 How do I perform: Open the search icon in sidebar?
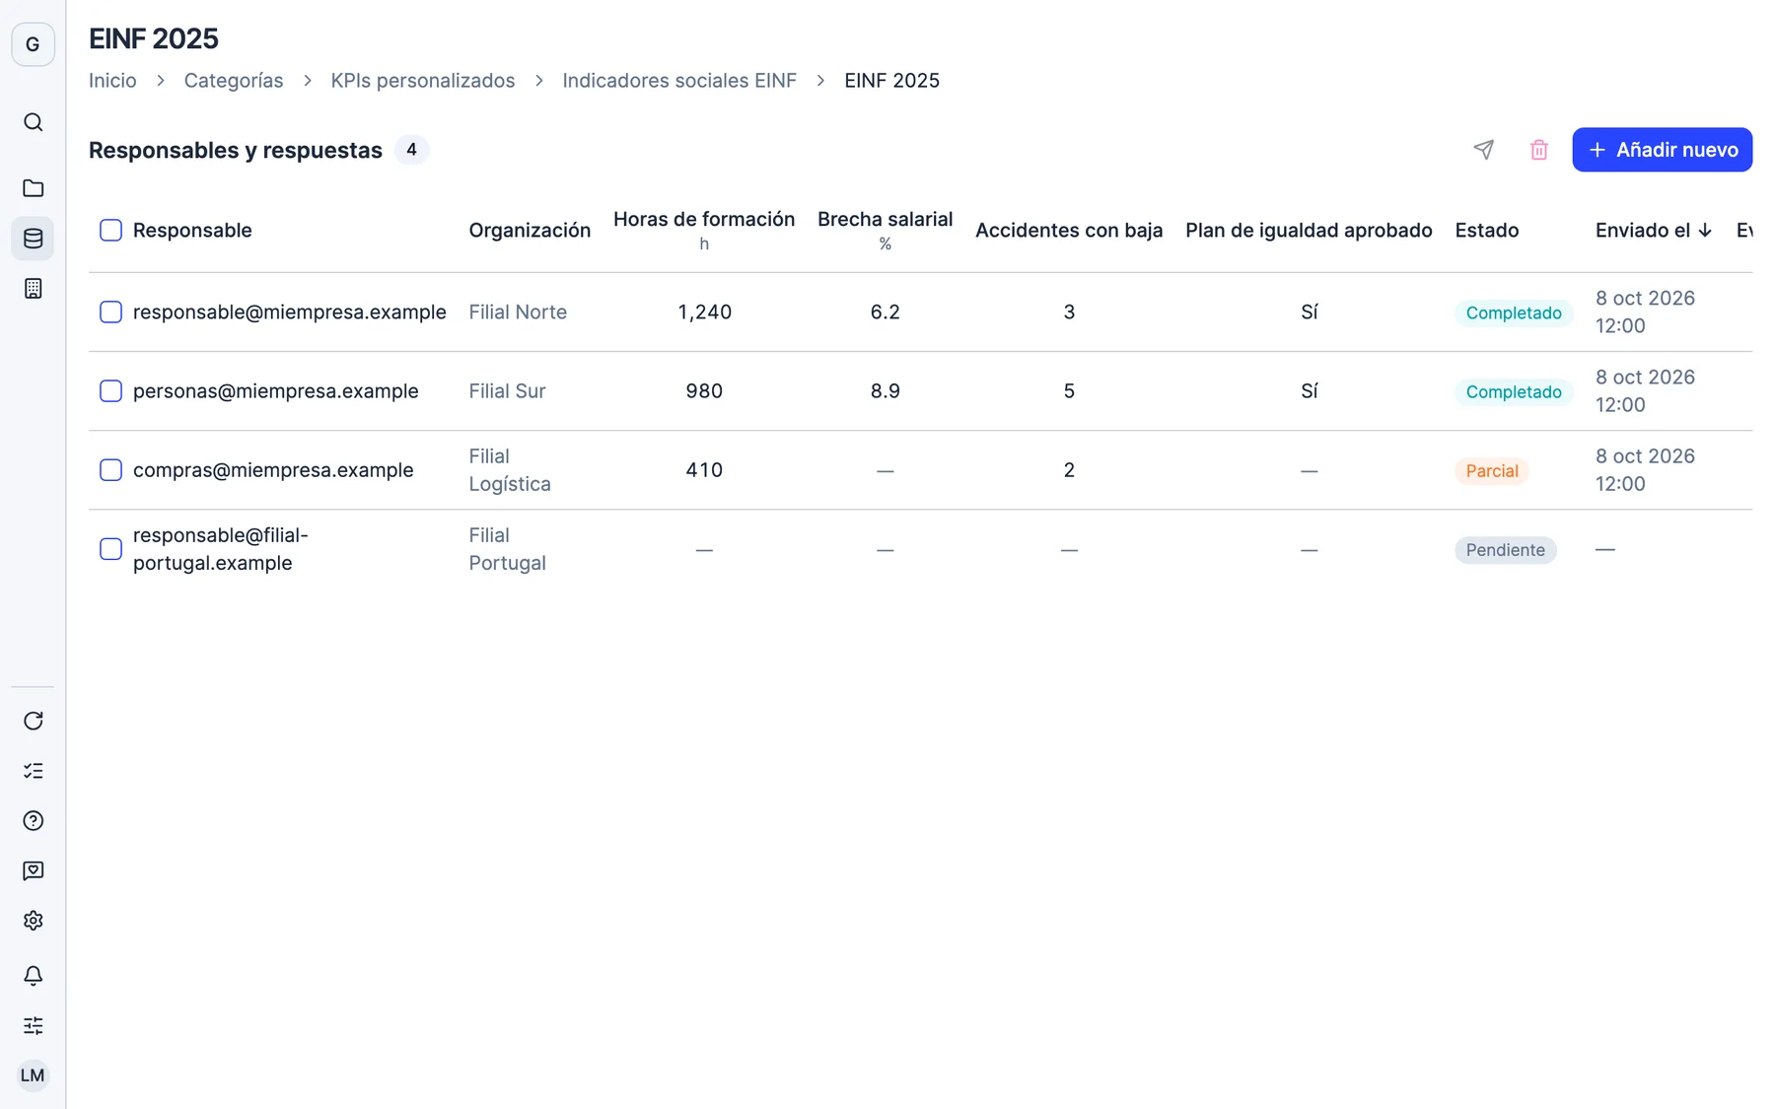33,122
